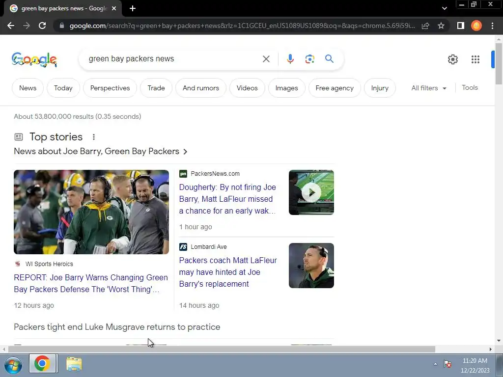The image size is (503, 377).
Task: Select the Videos filter chip
Action: (x=247, y=88)
